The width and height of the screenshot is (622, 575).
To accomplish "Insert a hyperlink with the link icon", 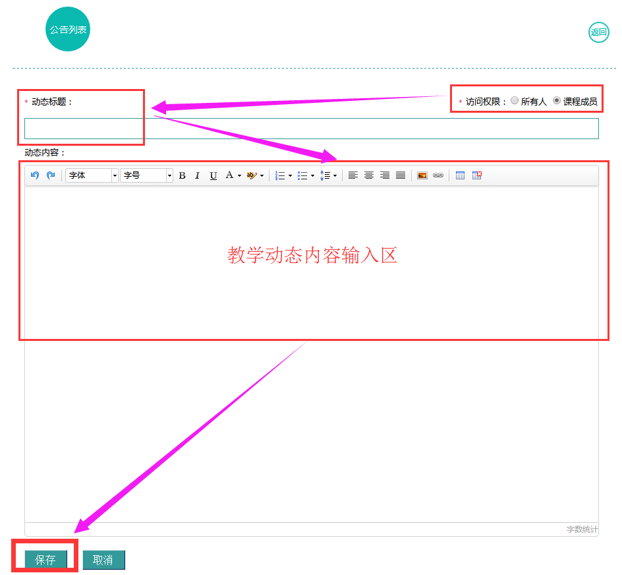I will click(438, 175).
